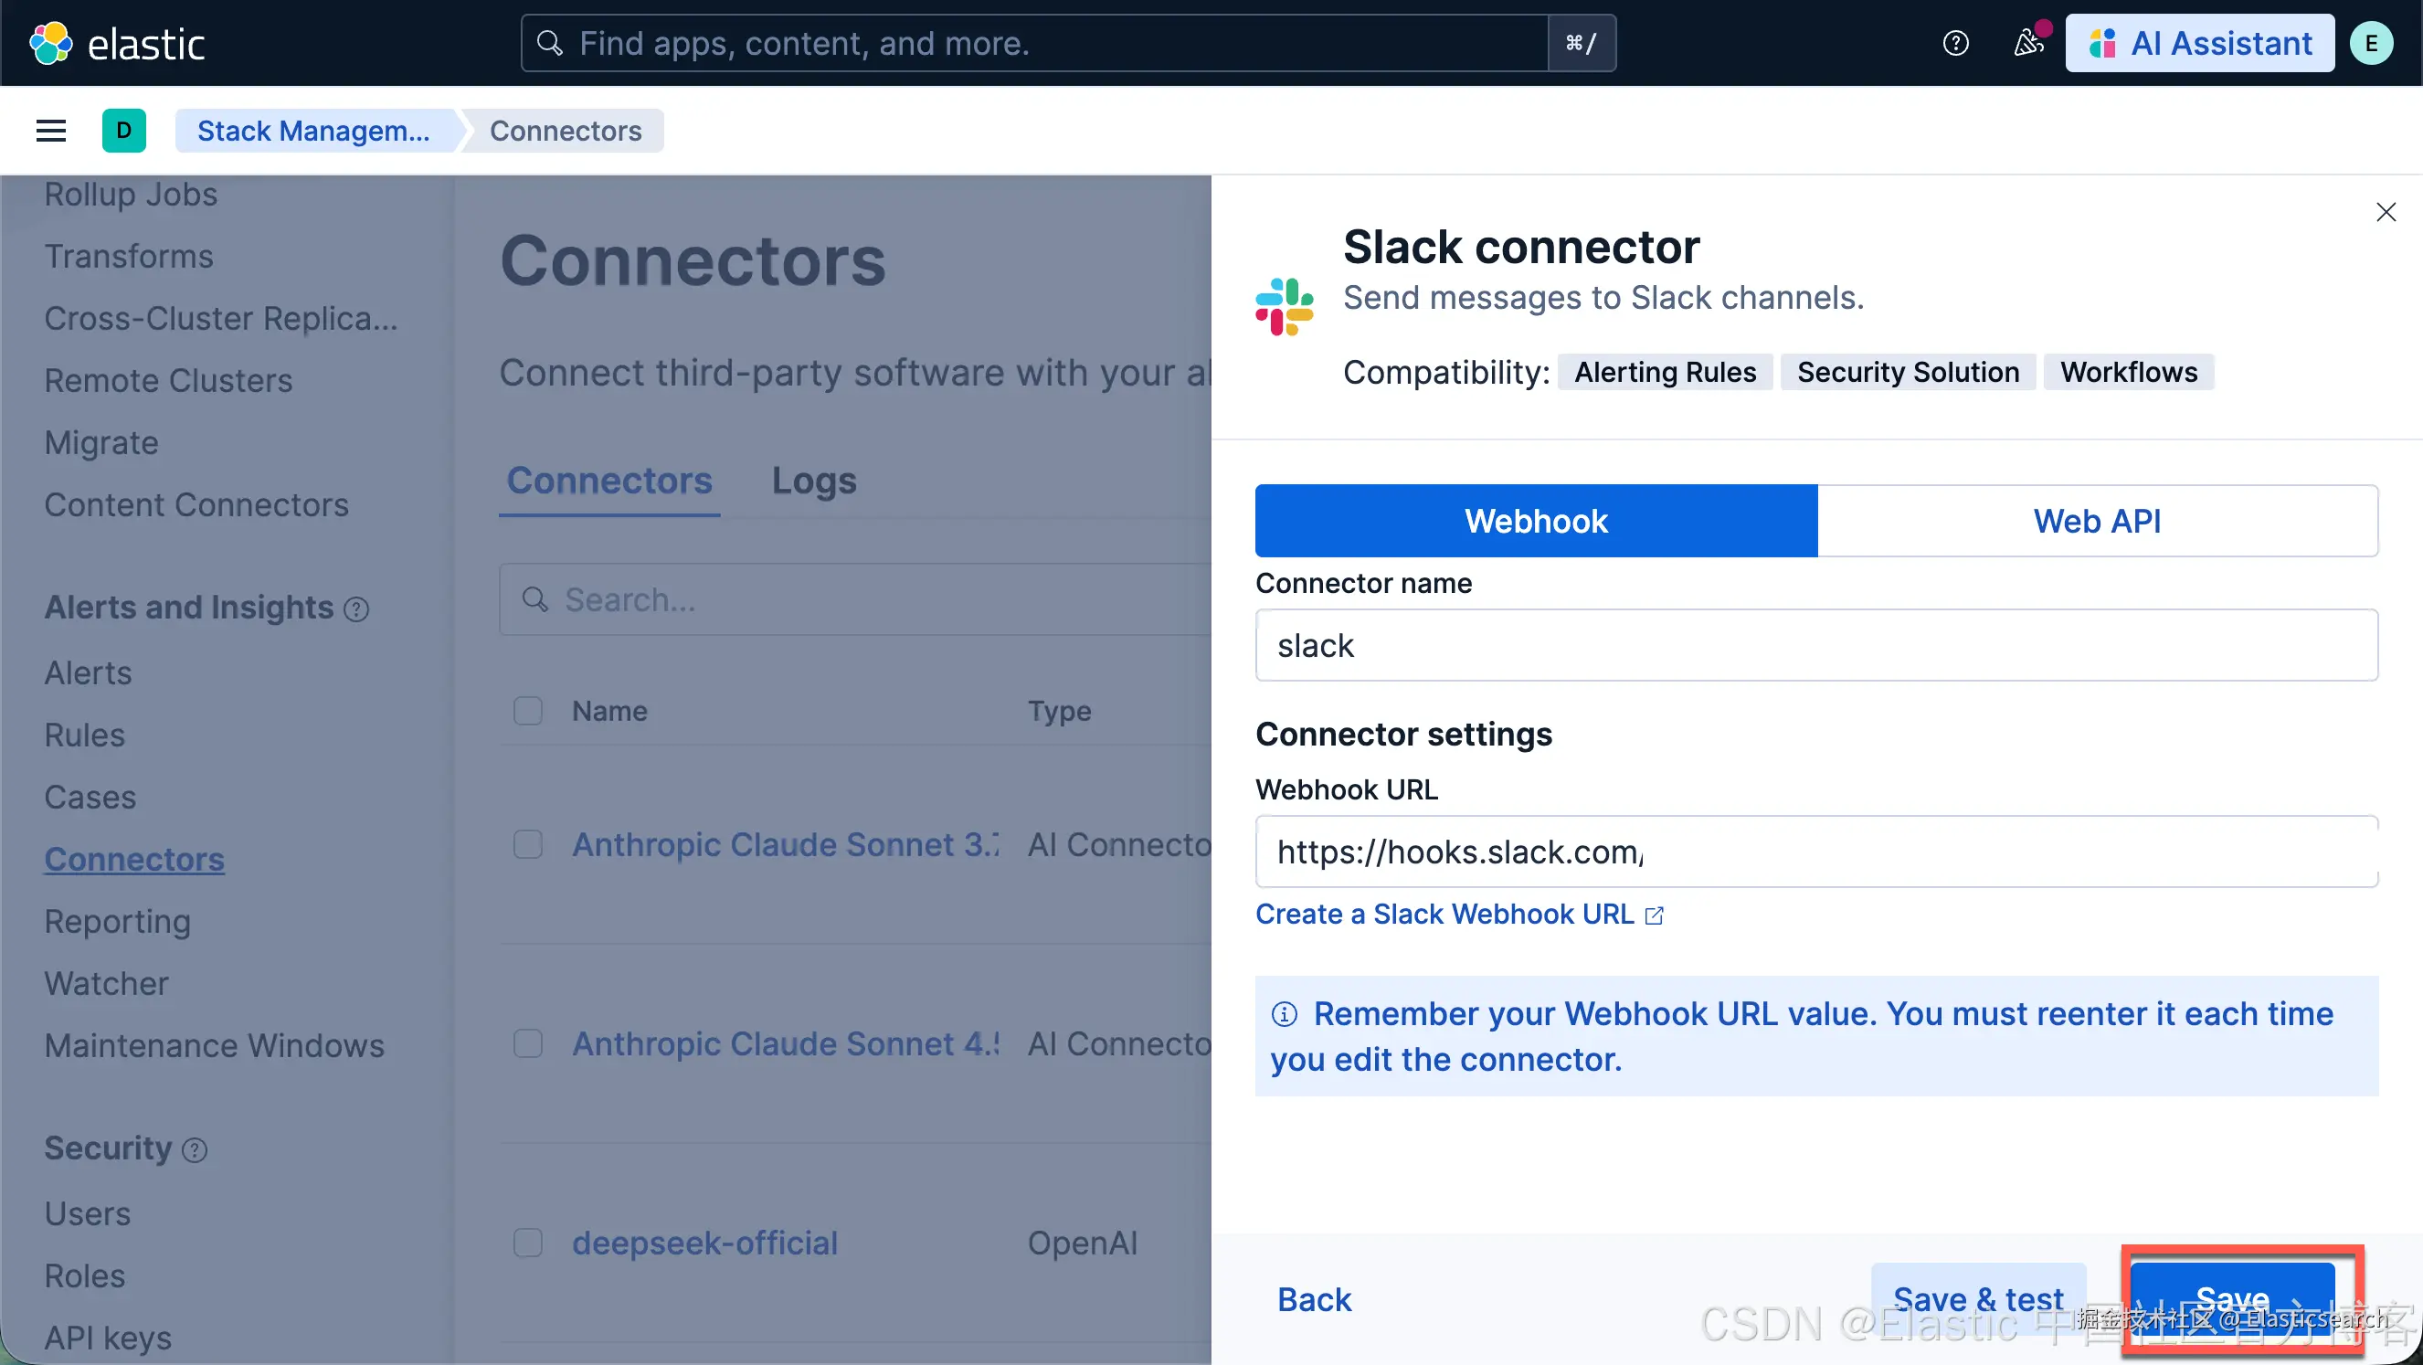The image size is (2423, 1365).
Task: Open the newsfeed notifications icon
Action: pyautogui.click(x=2028, y=43)
